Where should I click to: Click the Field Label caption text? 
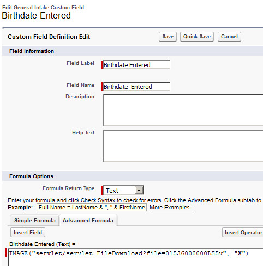pyautogui.click(x=80, y=63)
